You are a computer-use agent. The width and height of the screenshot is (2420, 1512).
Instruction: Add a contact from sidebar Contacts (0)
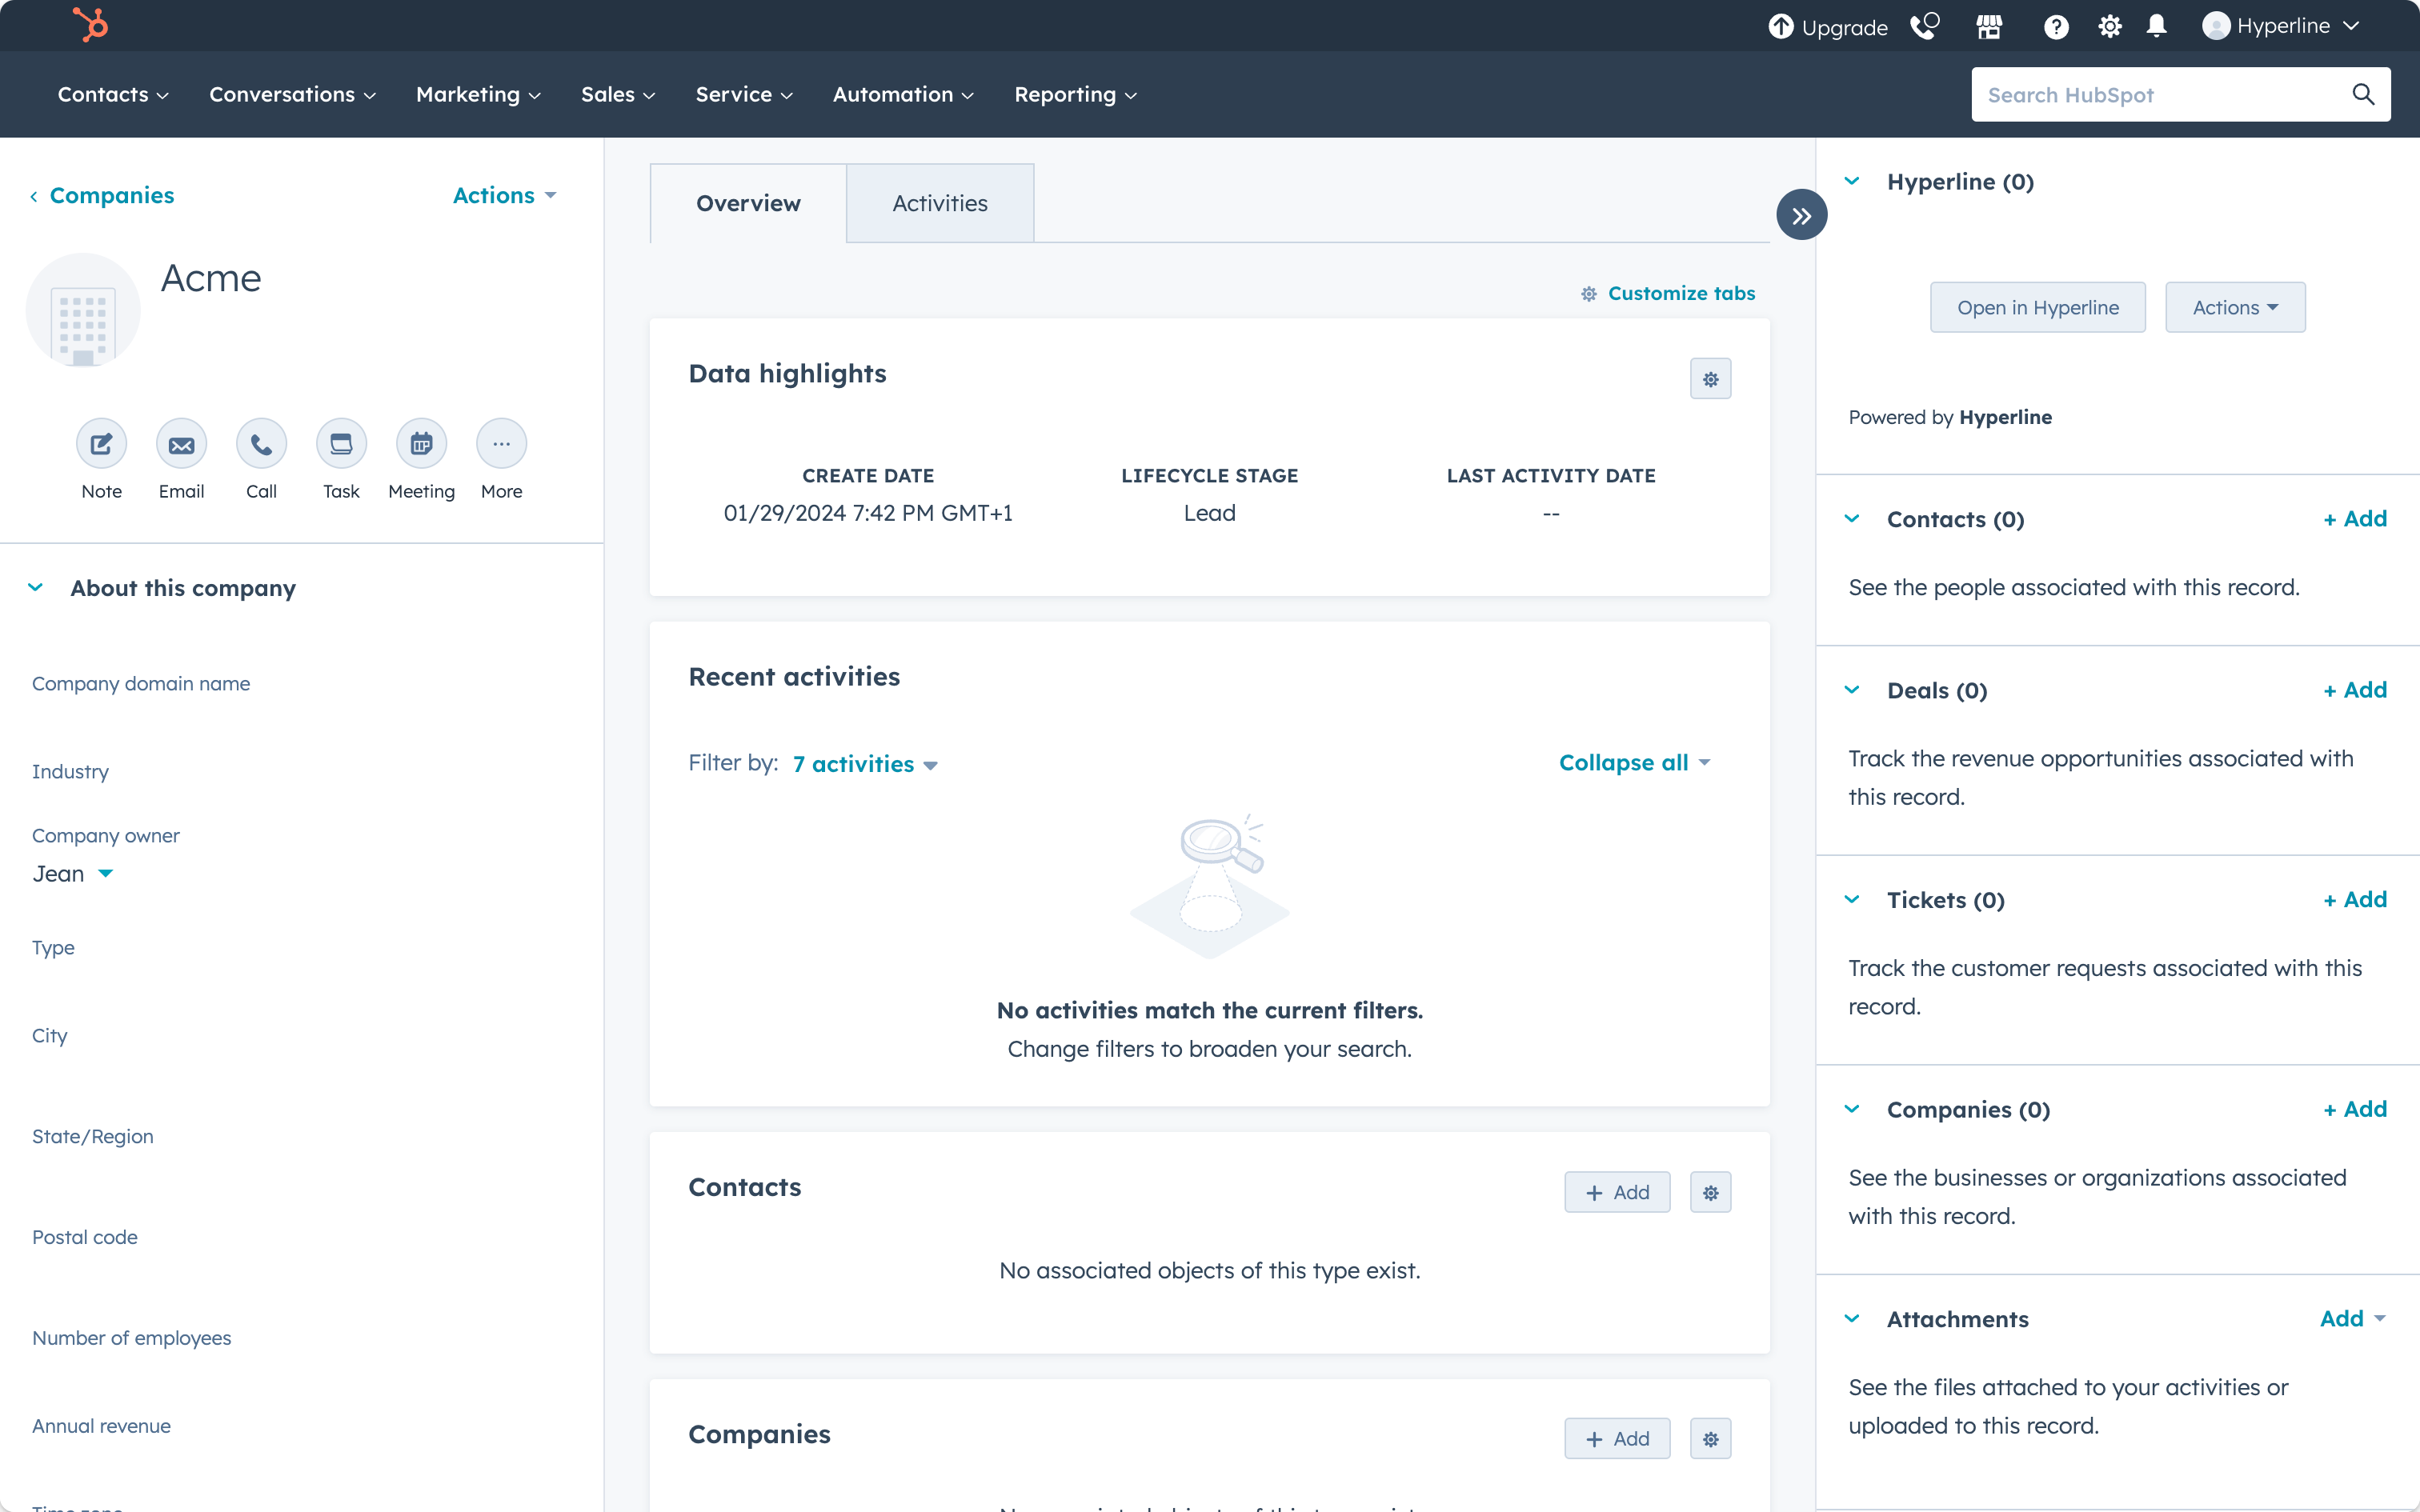click(x=2355, y=518)
